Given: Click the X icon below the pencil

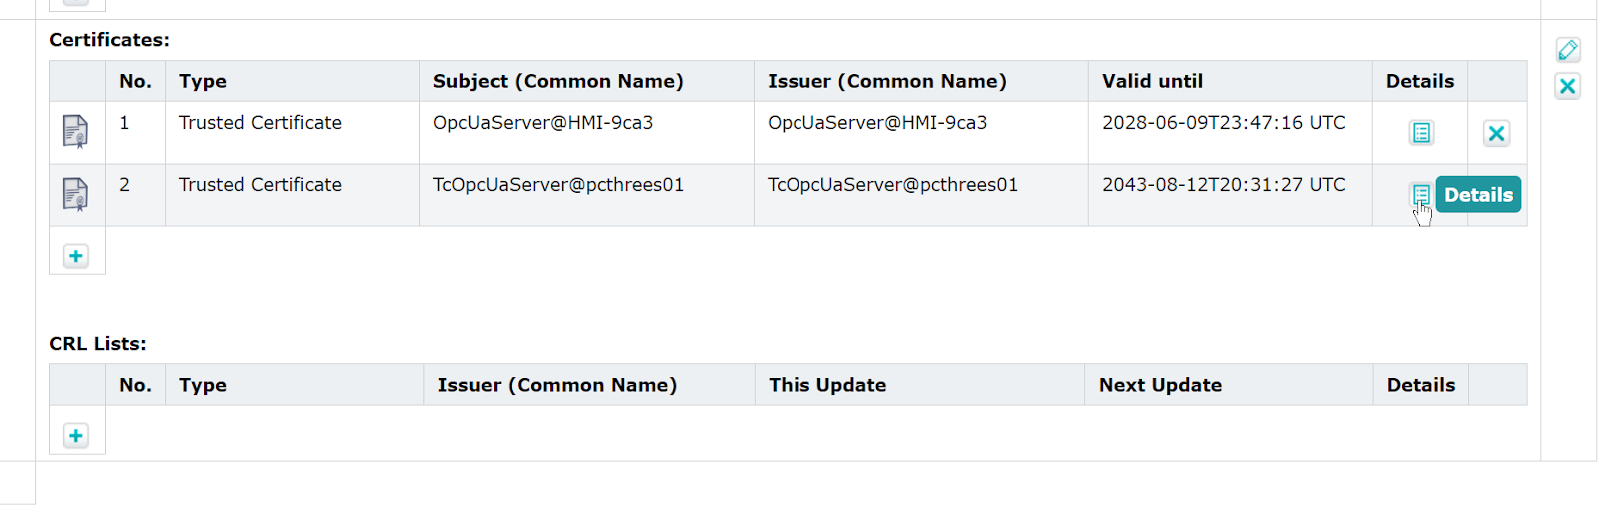Looking at the screenshot, I should pos(1568,86).
